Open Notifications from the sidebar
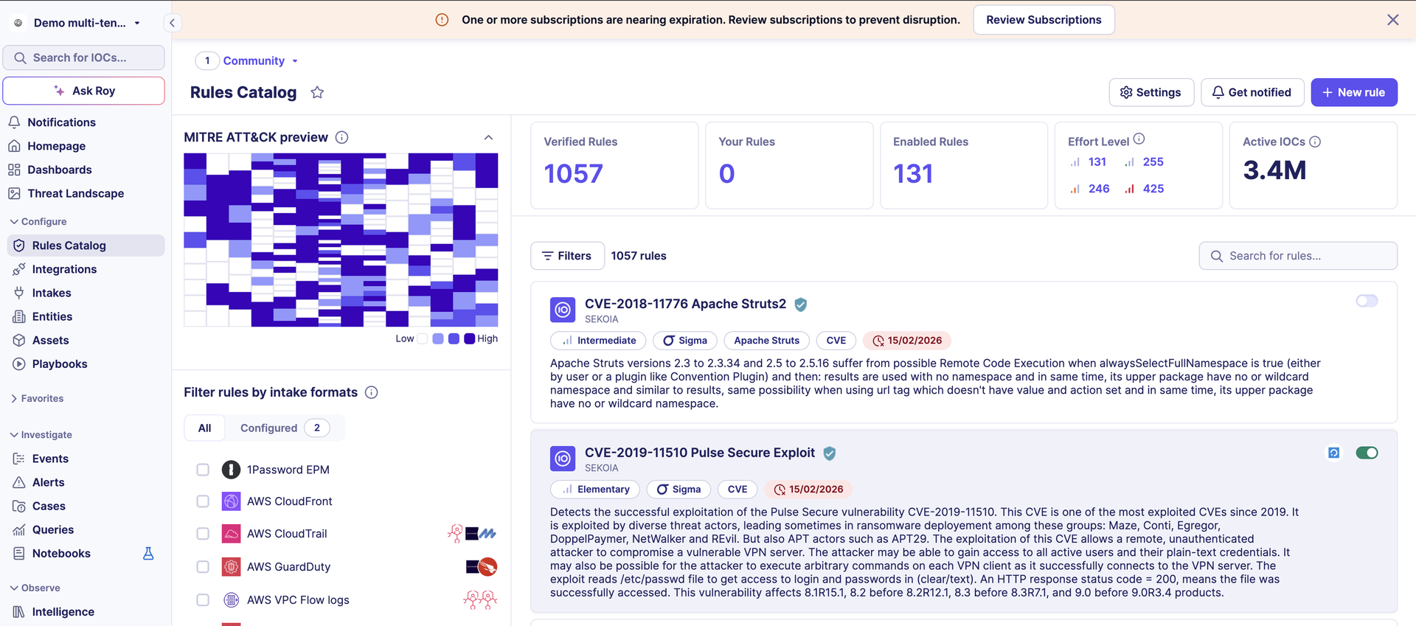 (x=62, y=122)
